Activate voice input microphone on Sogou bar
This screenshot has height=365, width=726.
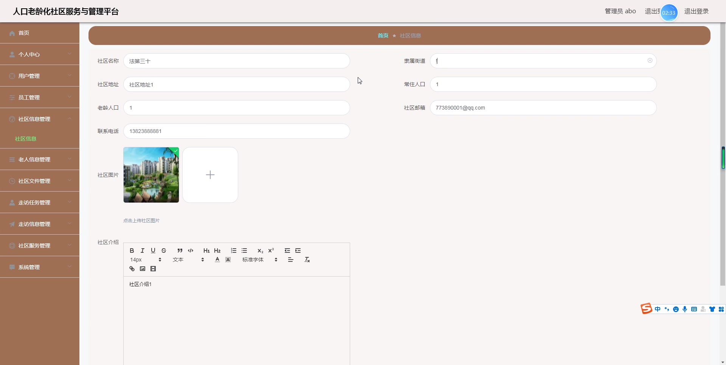[x=685, y=309]
